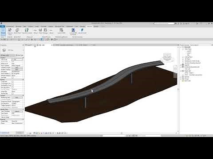Click the Apply button in Properties

click(20, 132)
